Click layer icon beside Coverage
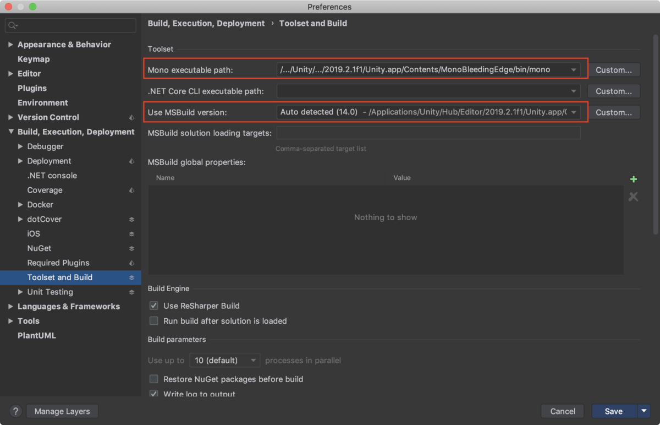 pyautogui.click(x=131, y=190)
